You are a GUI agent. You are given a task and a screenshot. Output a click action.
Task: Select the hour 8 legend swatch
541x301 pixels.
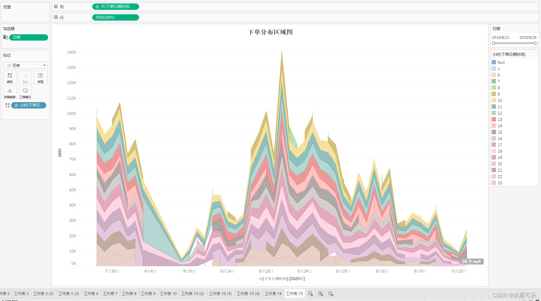tap(494, 88)
